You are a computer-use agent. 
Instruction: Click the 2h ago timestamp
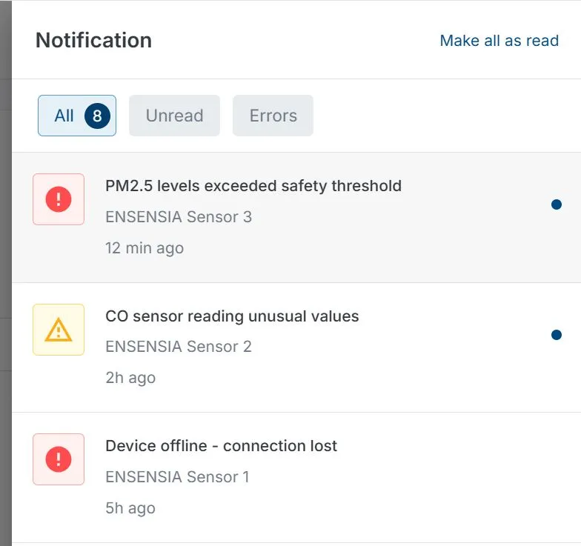tap(130, 378)
